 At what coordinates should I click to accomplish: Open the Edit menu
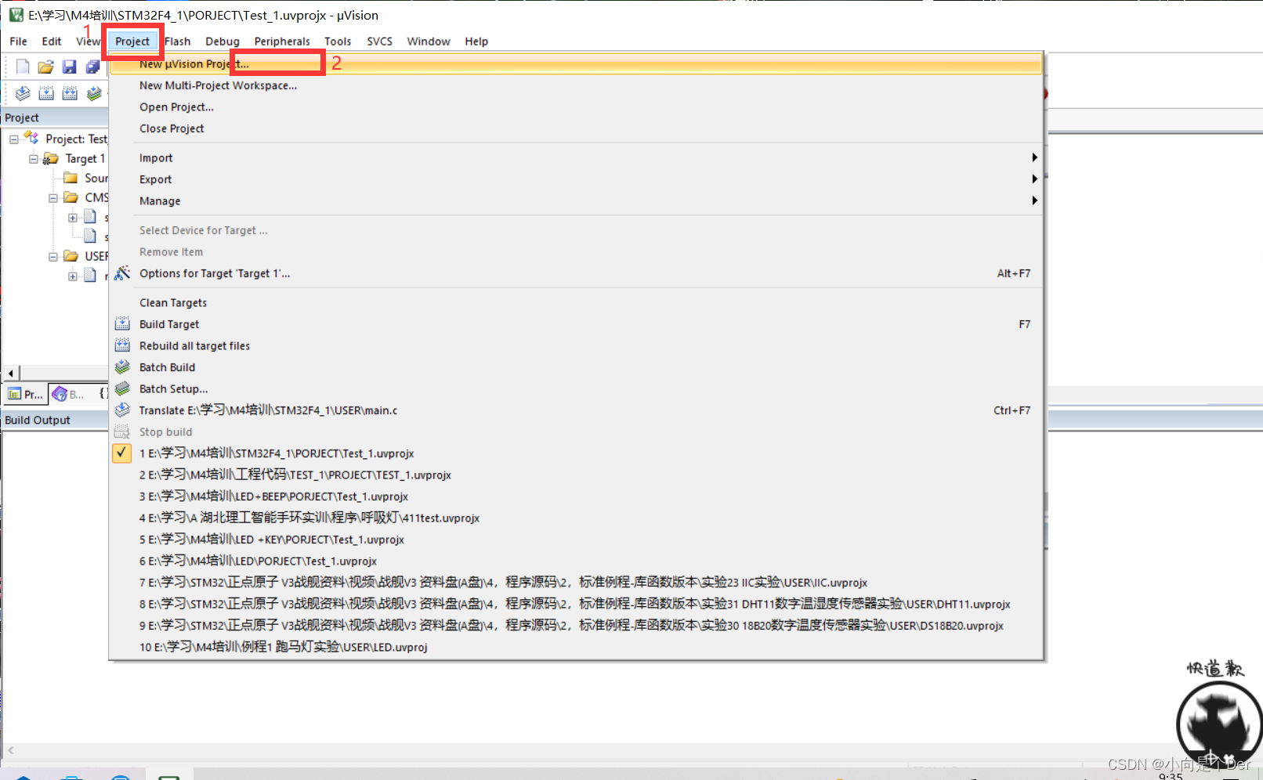point(52,42)
